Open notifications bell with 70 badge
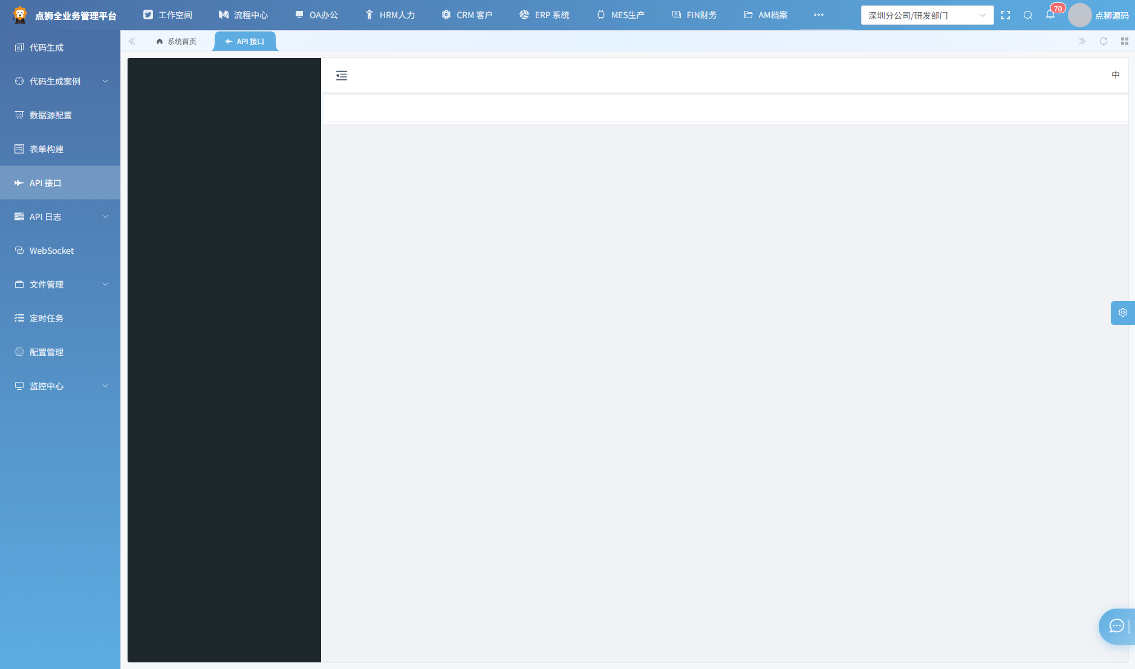Viewport: 1135px width, 669px height. pyautogui.click(x=1051, y=15)
